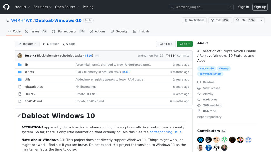271x152 pixels.
Task: Click the GitHub logo home icon
Action: coord(6,7)
